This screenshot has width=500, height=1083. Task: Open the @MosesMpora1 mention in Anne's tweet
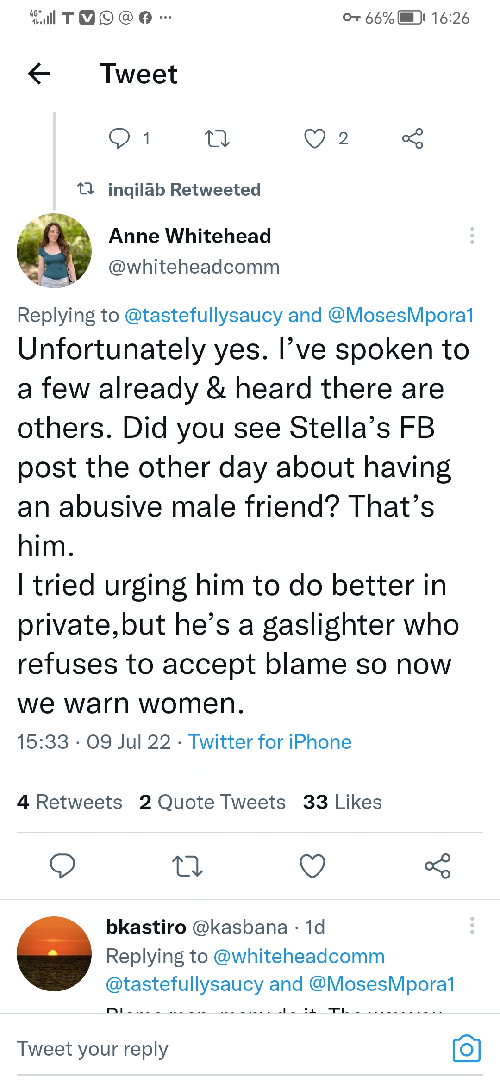pos(400,315)
